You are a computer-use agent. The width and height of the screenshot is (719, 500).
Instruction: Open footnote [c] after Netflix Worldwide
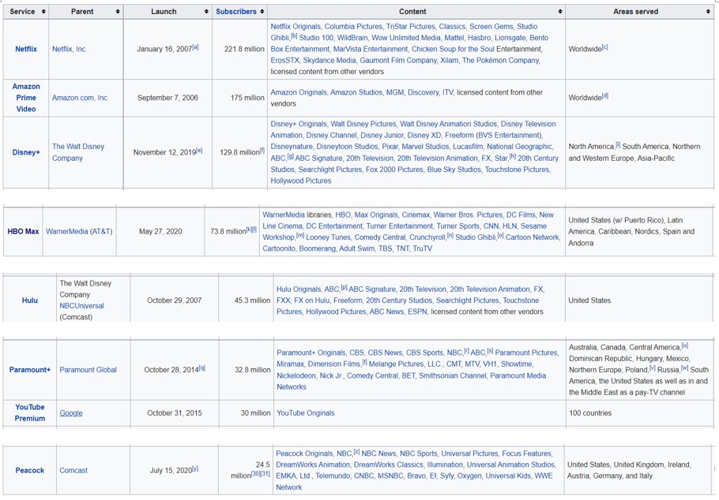click(x=604, y=47)
